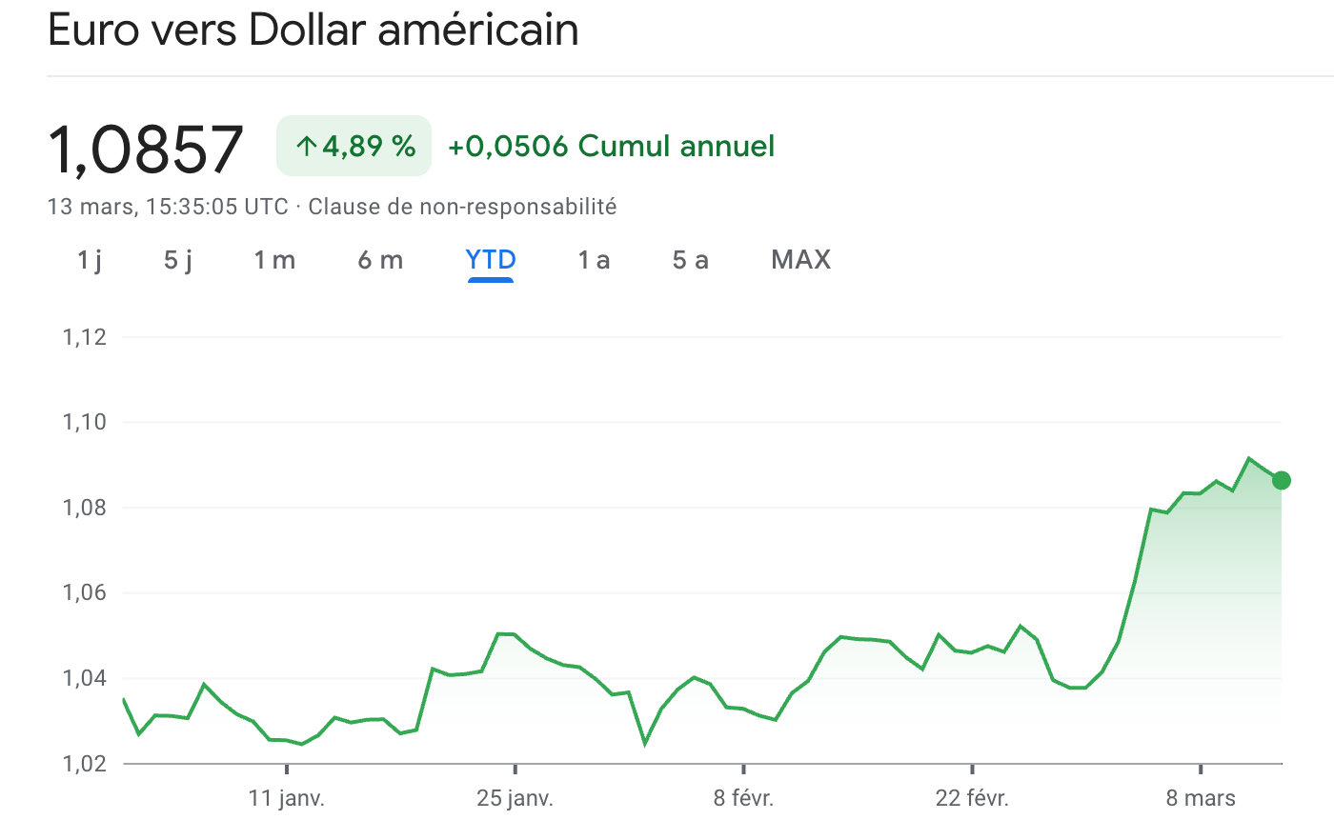Click the 11 janv. date label
Screen dimensions: 1334x840
click(x=287, y=798)
